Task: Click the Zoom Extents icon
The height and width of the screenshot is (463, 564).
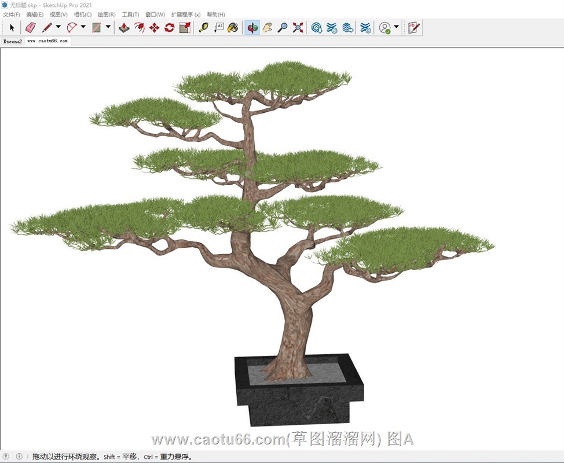Action: tap(298, 27)
